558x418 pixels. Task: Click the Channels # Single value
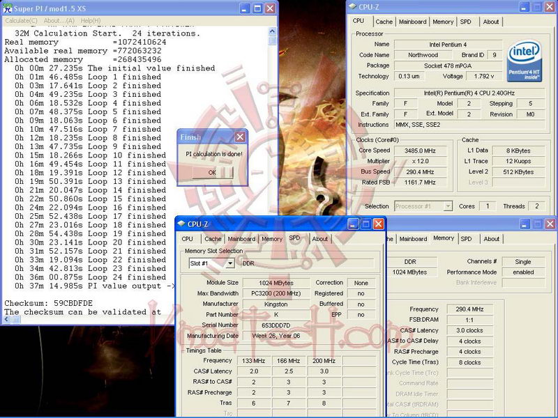tap(523, 262)
